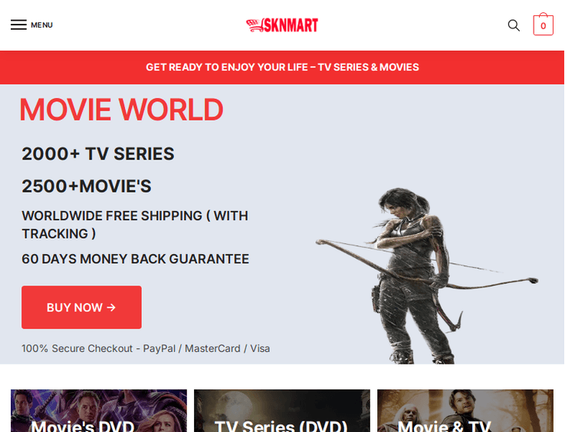This screenshot has height=432, width=575.
Task: Open the shopping cart bag icon
Action: pyautogui.click(x=543, y=25)
